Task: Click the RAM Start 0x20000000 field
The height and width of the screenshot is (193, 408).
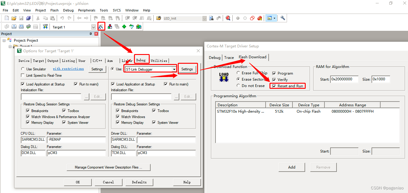Action: point(344,79)
